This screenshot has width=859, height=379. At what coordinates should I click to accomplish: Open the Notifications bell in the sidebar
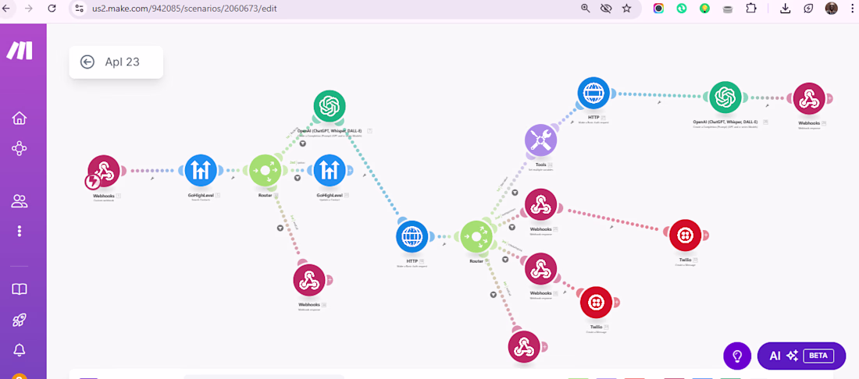pos(20,349)
